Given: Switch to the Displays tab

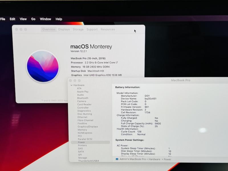Looking at the screenshot, I should tap(64, 29).
